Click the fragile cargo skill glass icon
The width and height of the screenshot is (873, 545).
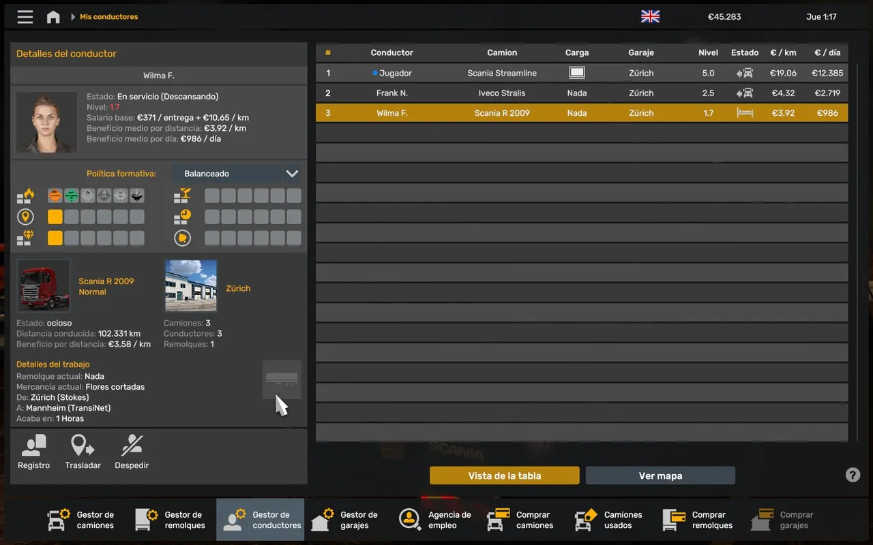[x=182, y=196]
